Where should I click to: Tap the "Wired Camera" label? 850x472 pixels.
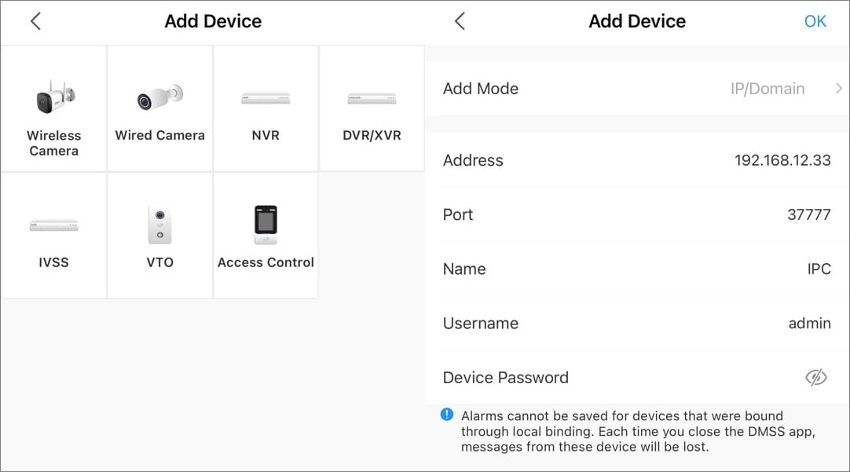[x=160, y=136]
